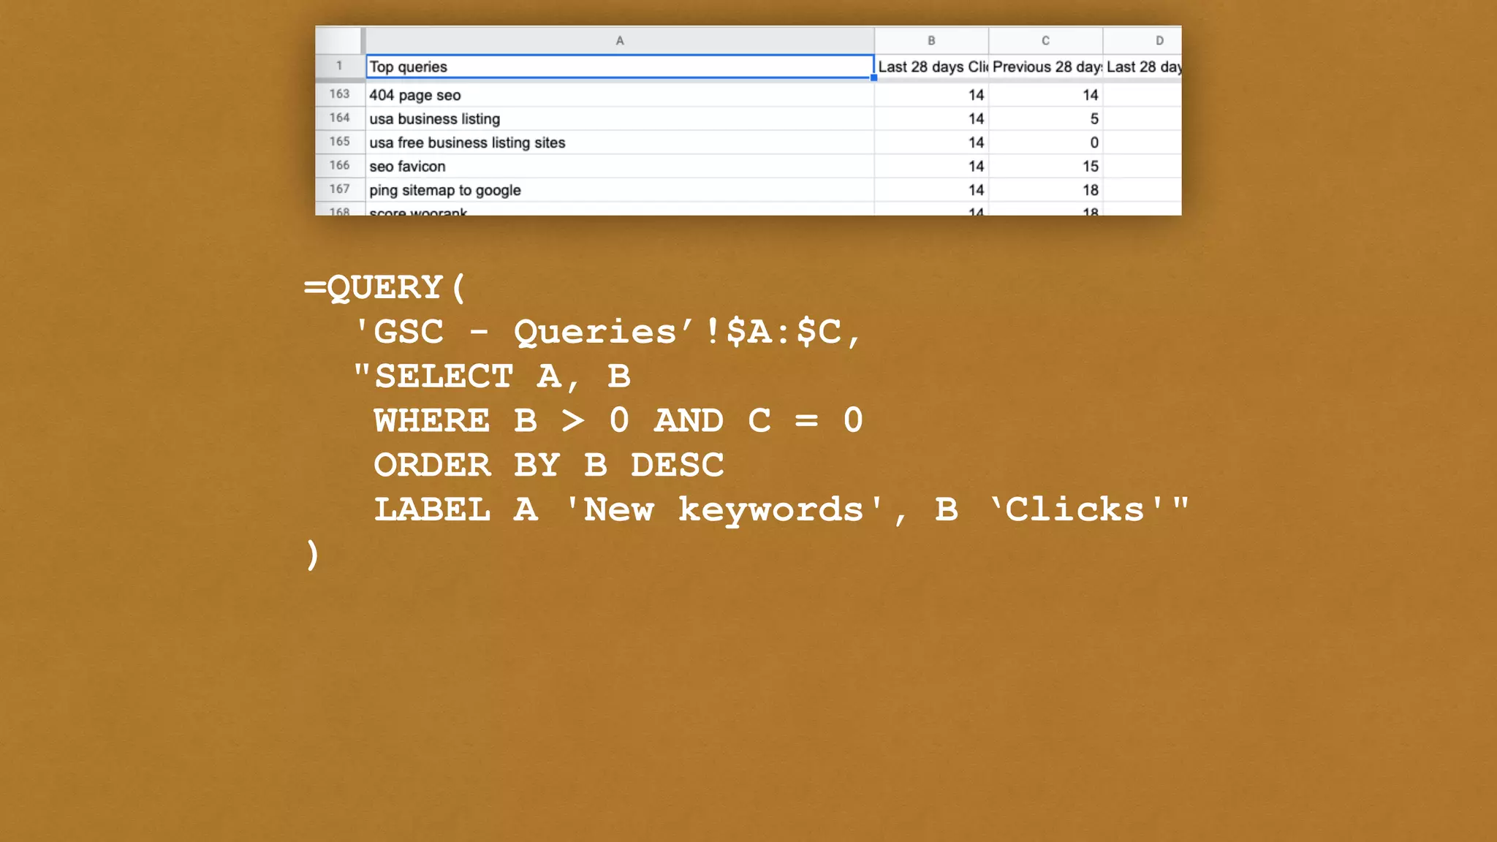Viewport: 1497px width, 842px height.
Task: Click the 'WHERE B > 0 AND C = 0' line
Action: pos(618,421)
